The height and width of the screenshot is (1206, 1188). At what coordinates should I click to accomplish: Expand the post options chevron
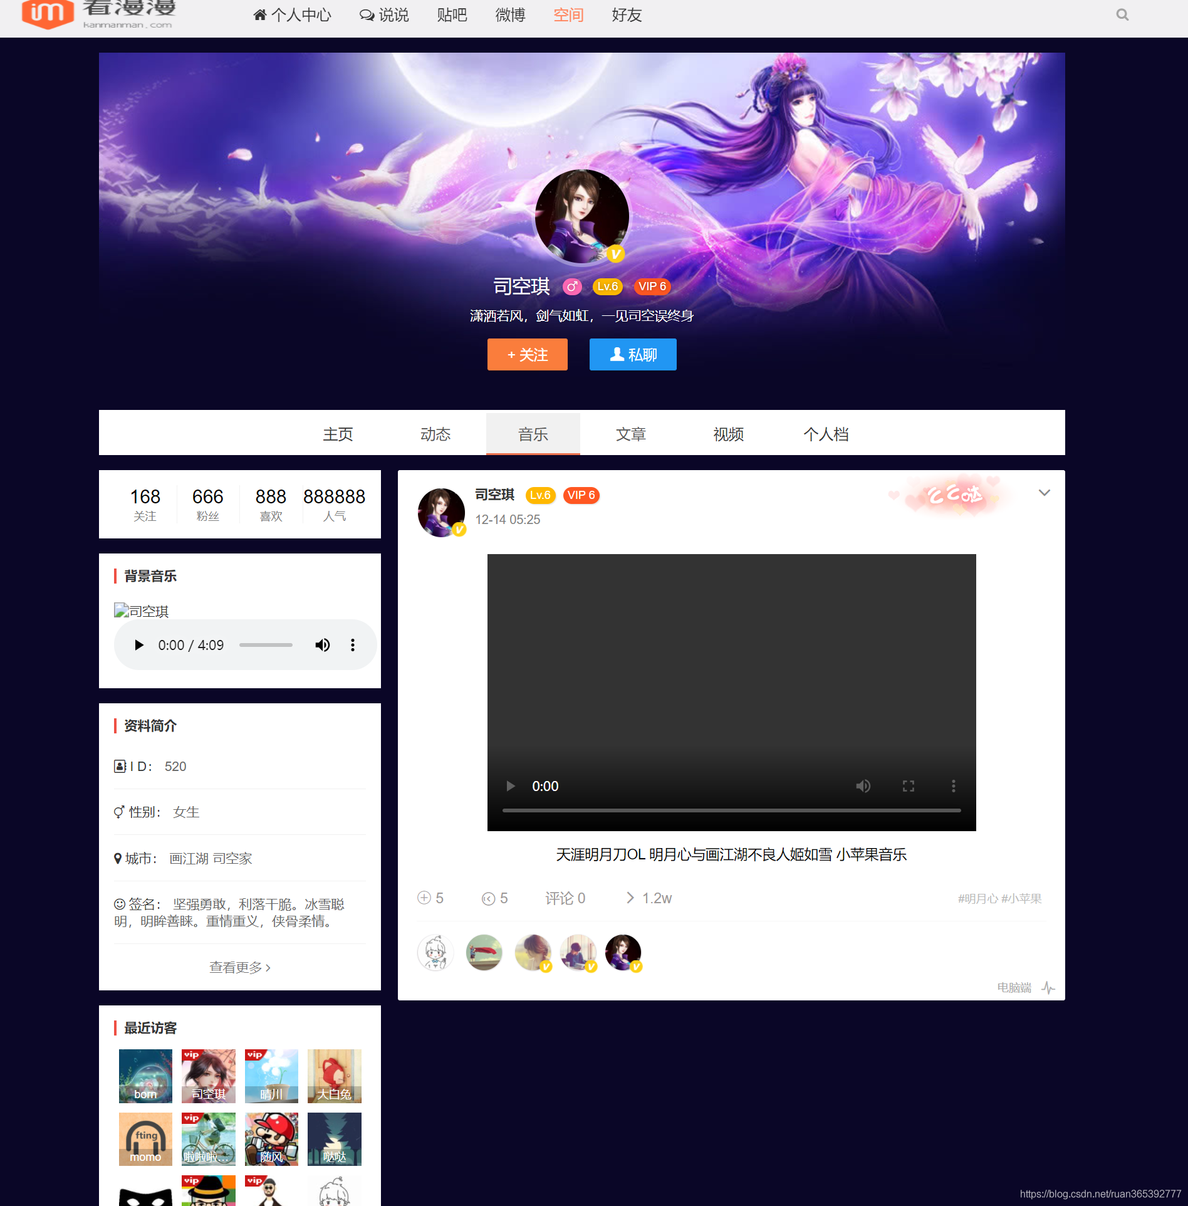click(1044, 493)
